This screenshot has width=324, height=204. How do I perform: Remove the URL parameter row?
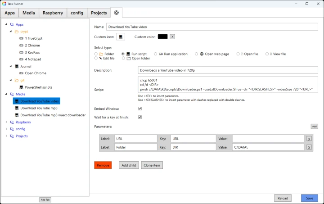coord(309,139)
